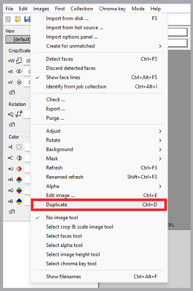Screen dimensions: 193x291
Task: Click the red saturation icon beside U
Action: (19, 169)
